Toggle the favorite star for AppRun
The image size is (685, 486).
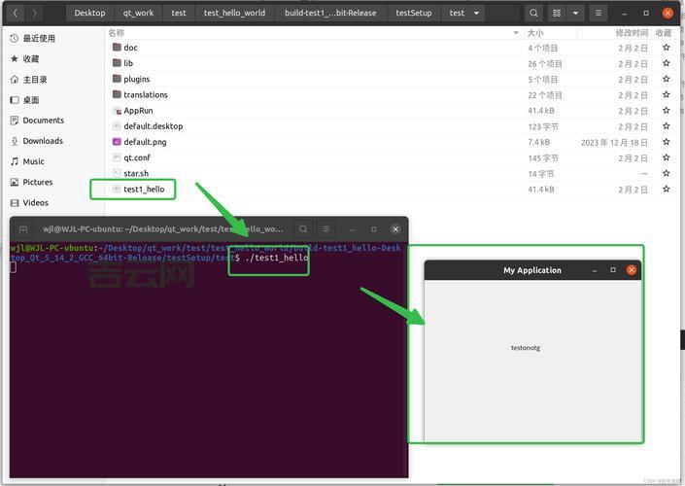(666, 111)
